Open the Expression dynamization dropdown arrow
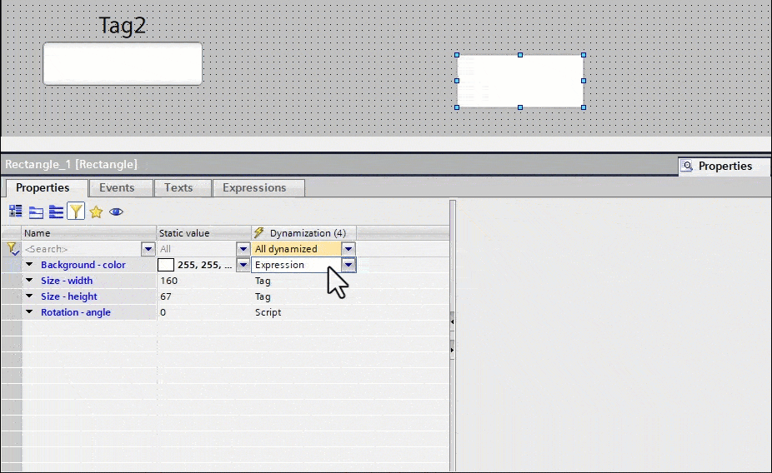The width and height of the screenshot is (772, 473). 348,265
